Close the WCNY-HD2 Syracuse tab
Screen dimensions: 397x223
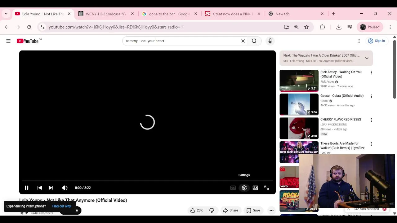[x=132, y=14]
